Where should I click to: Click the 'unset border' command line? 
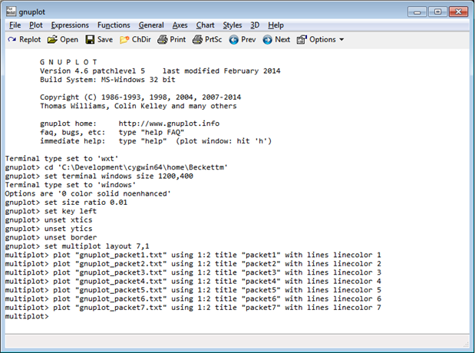tap(51, 237)
